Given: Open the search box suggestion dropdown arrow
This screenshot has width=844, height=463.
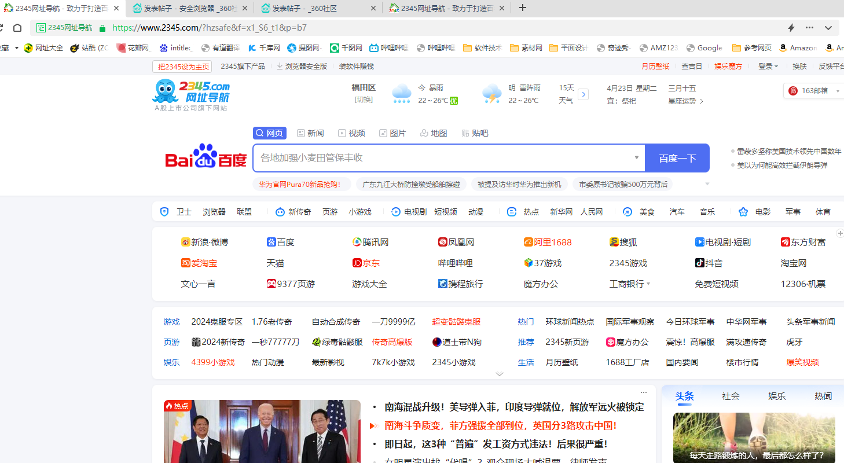Looking at the screenshot, I should click(637, 157).
